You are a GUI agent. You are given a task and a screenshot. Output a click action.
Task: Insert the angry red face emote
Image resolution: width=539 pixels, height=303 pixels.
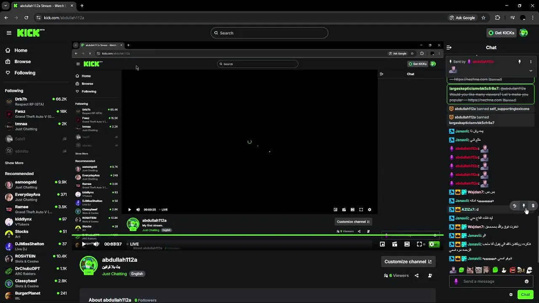(512, 270)
